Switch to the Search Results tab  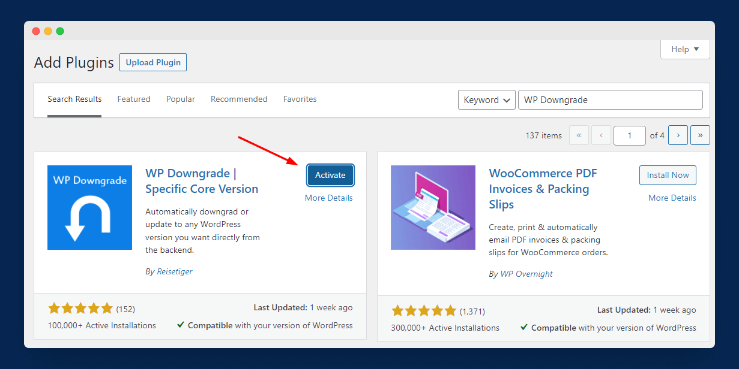(x=74, y=99)
